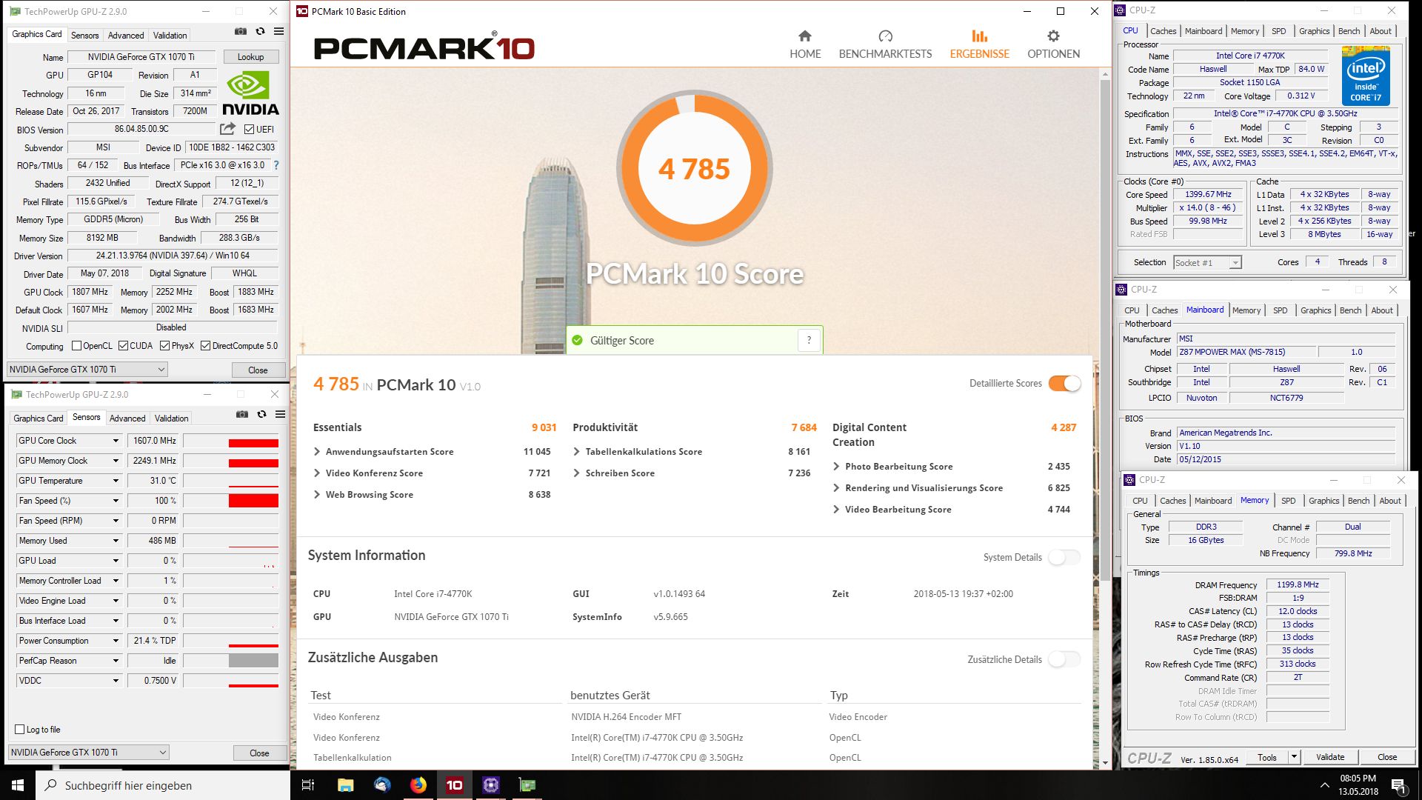Click Close button in top GPU-Z window
This screenshot has width=1422, height=800.
coord(258,370)
